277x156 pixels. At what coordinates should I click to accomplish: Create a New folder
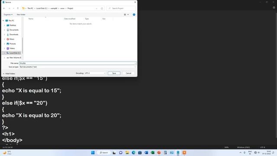(21, 14)
